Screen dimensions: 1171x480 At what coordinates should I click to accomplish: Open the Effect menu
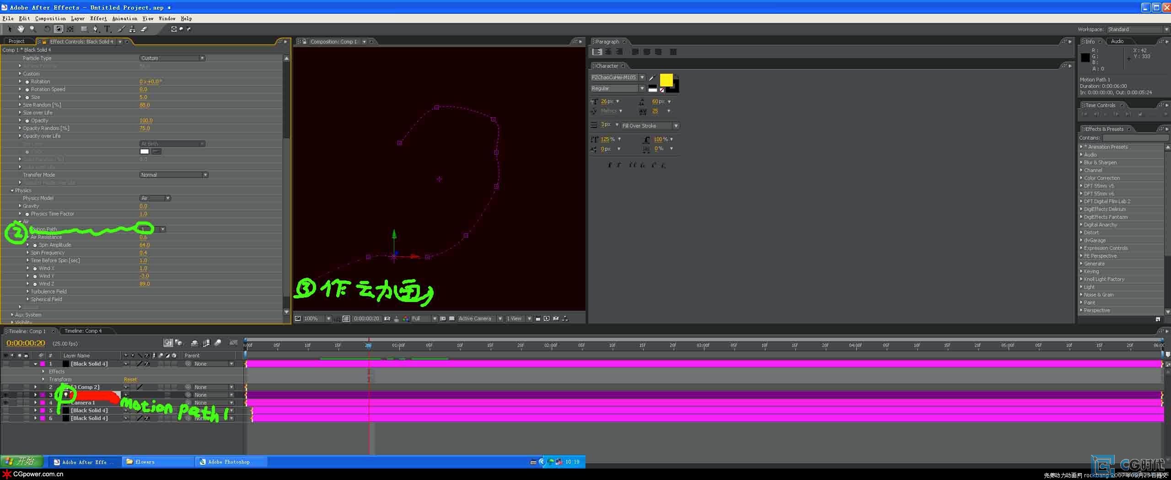[98, 18]
